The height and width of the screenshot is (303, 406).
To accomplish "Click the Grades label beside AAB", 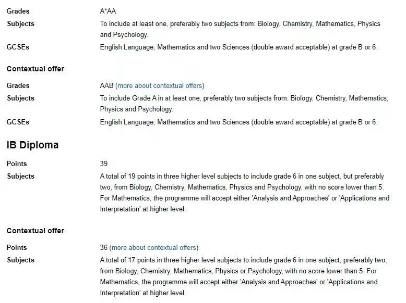I will (x=18, y=86).
